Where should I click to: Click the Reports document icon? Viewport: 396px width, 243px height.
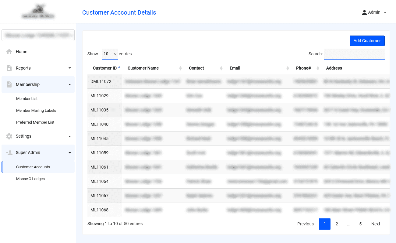click(9, 68)
